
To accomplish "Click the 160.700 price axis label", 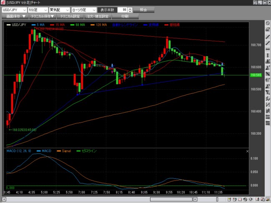I will coord(256,45).
